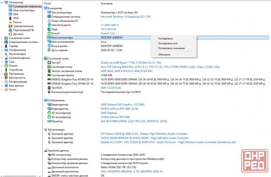271x177 pixels.
Task: Click the Датчики gauge icon
Action: (10, 34)
